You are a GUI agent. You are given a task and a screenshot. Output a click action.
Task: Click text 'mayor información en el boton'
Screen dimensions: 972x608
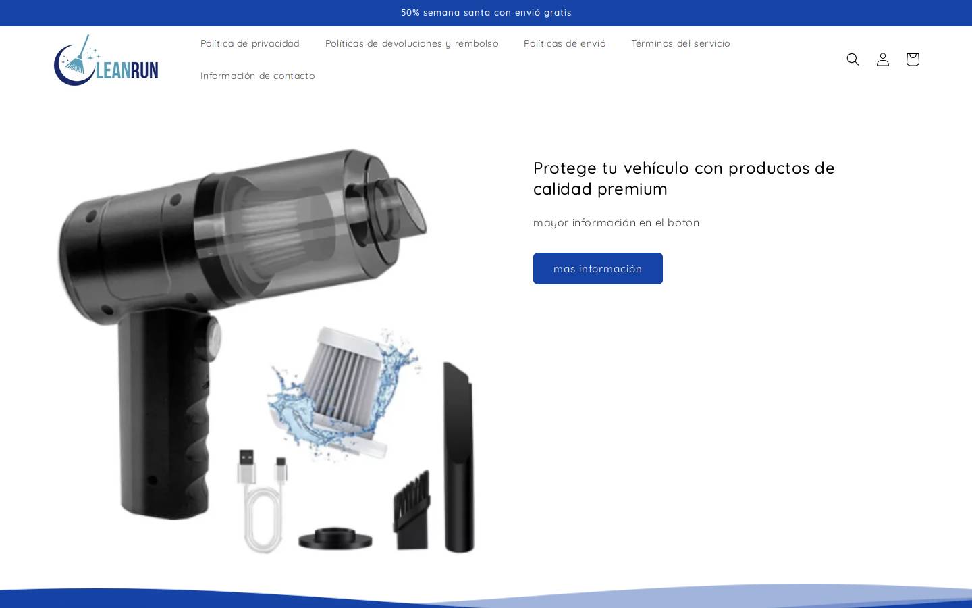click(x=616, y=222)
